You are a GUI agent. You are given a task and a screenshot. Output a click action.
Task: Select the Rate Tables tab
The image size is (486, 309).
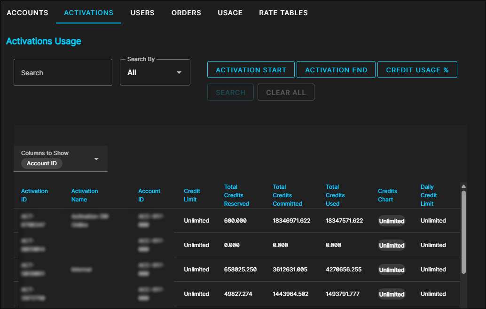pos(283,13)
